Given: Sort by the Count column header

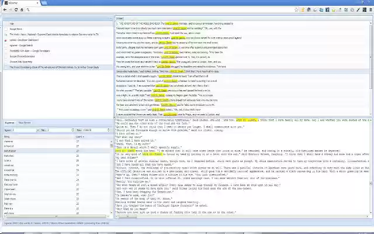Looking at the screenshot, I should (93, 136).
